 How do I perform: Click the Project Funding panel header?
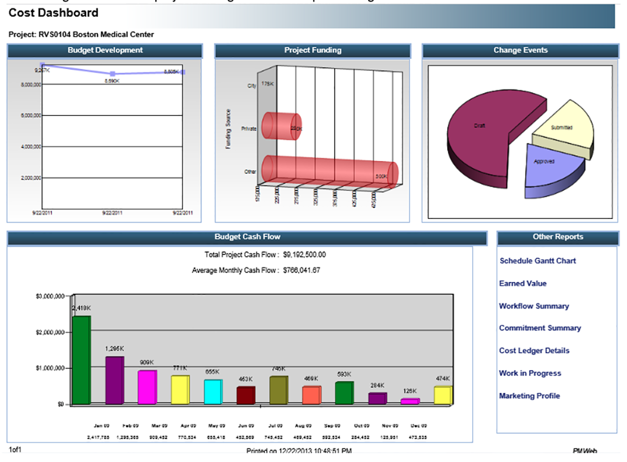coord(312,50)
